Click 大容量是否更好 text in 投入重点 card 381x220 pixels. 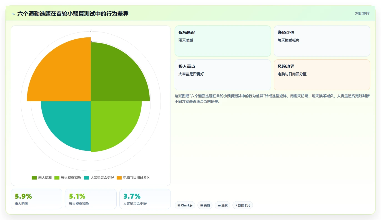pyautogui.click(x=191, y=74)
